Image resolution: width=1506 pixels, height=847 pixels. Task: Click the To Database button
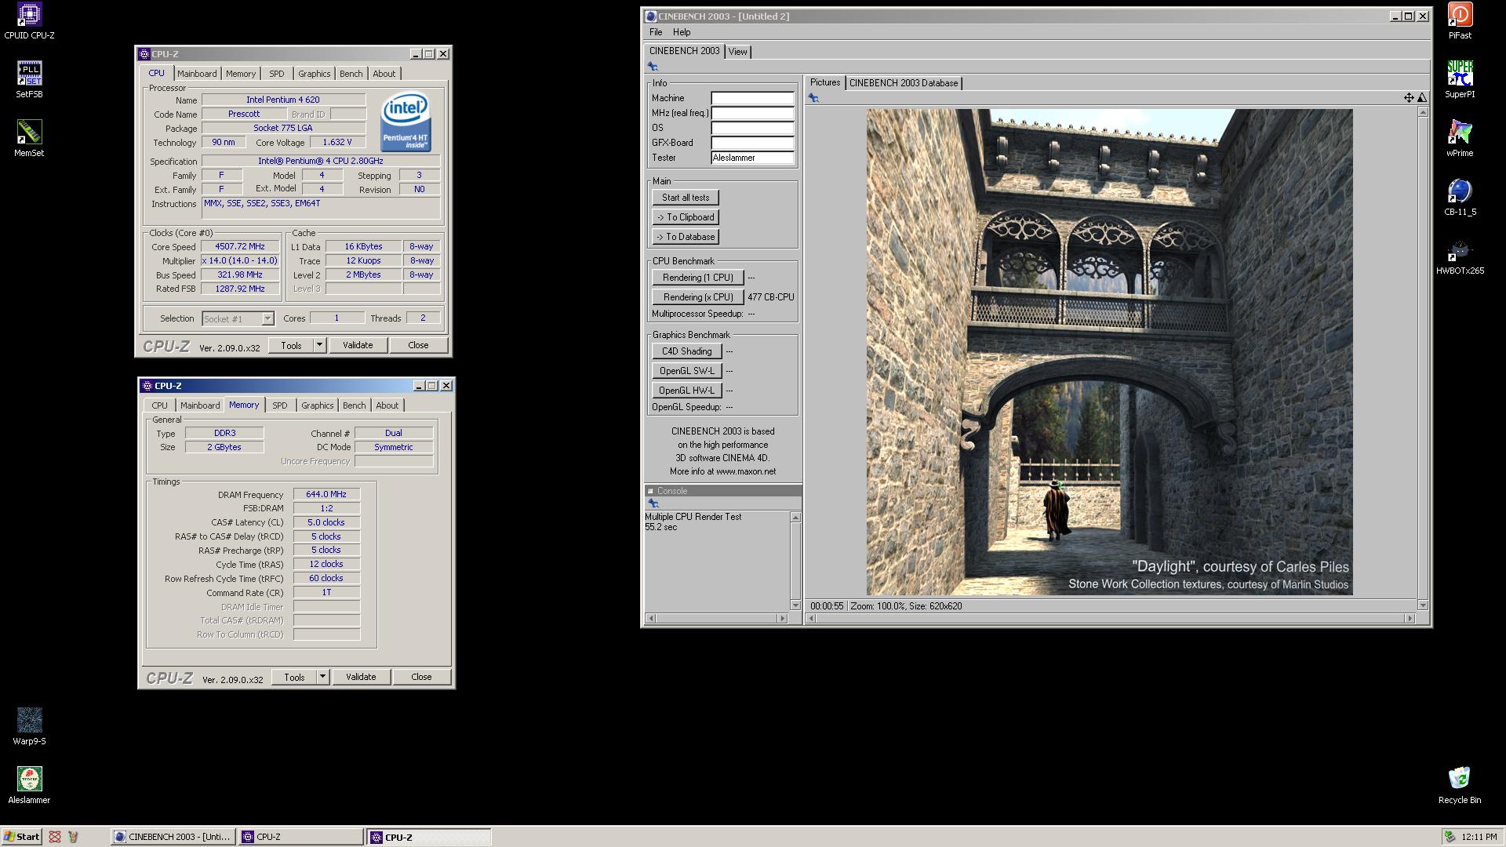[x=686, y=237]
